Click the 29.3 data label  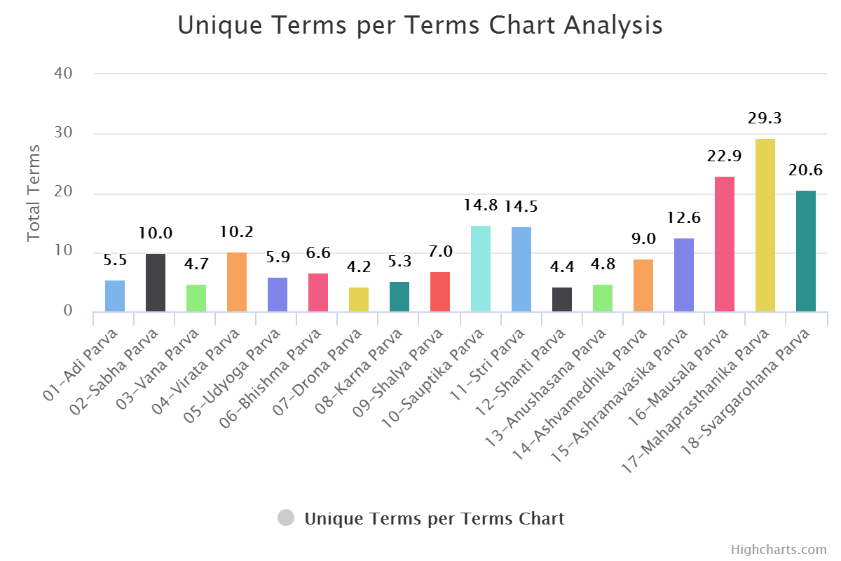point(765,119)
